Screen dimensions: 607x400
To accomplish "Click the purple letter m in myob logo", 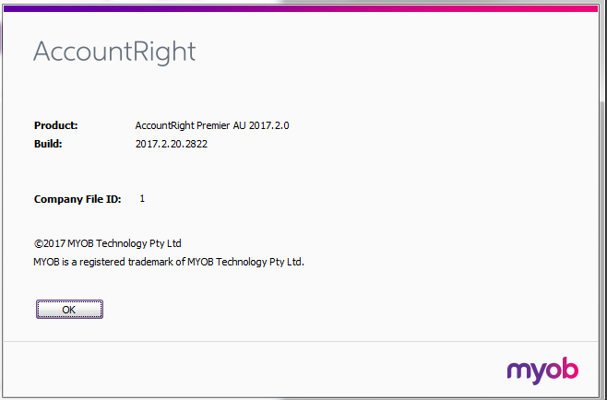I will coord(518,371).
